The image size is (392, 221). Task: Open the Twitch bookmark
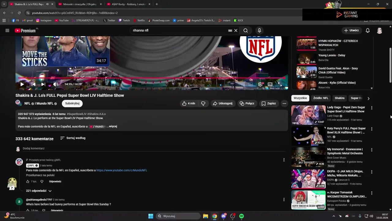(124, 21)
